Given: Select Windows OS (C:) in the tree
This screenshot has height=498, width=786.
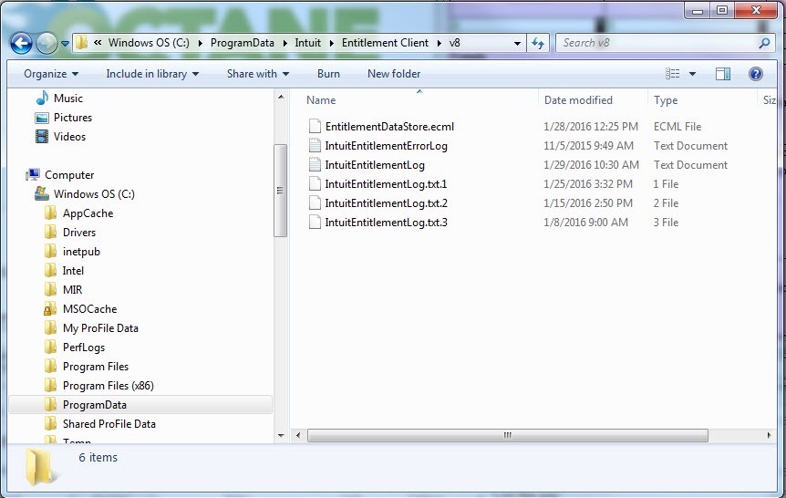Looking at the screenshot, I should tap(94, 194).
